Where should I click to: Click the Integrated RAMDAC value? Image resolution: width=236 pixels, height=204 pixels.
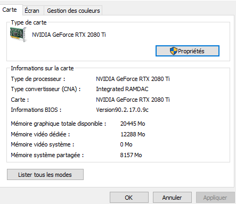click(x=122, y=89)
